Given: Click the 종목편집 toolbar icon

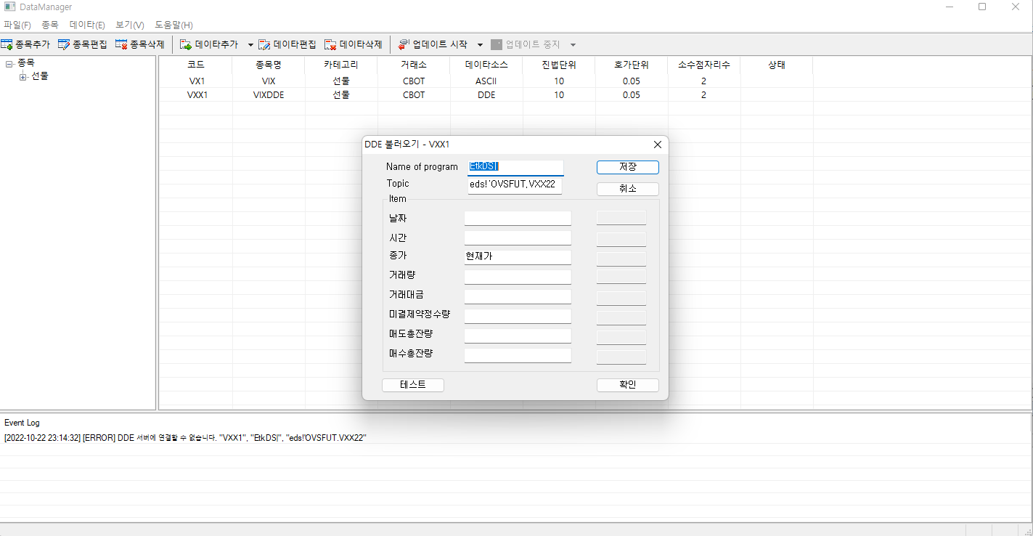Looking at the screenshot, I should 64,45.
